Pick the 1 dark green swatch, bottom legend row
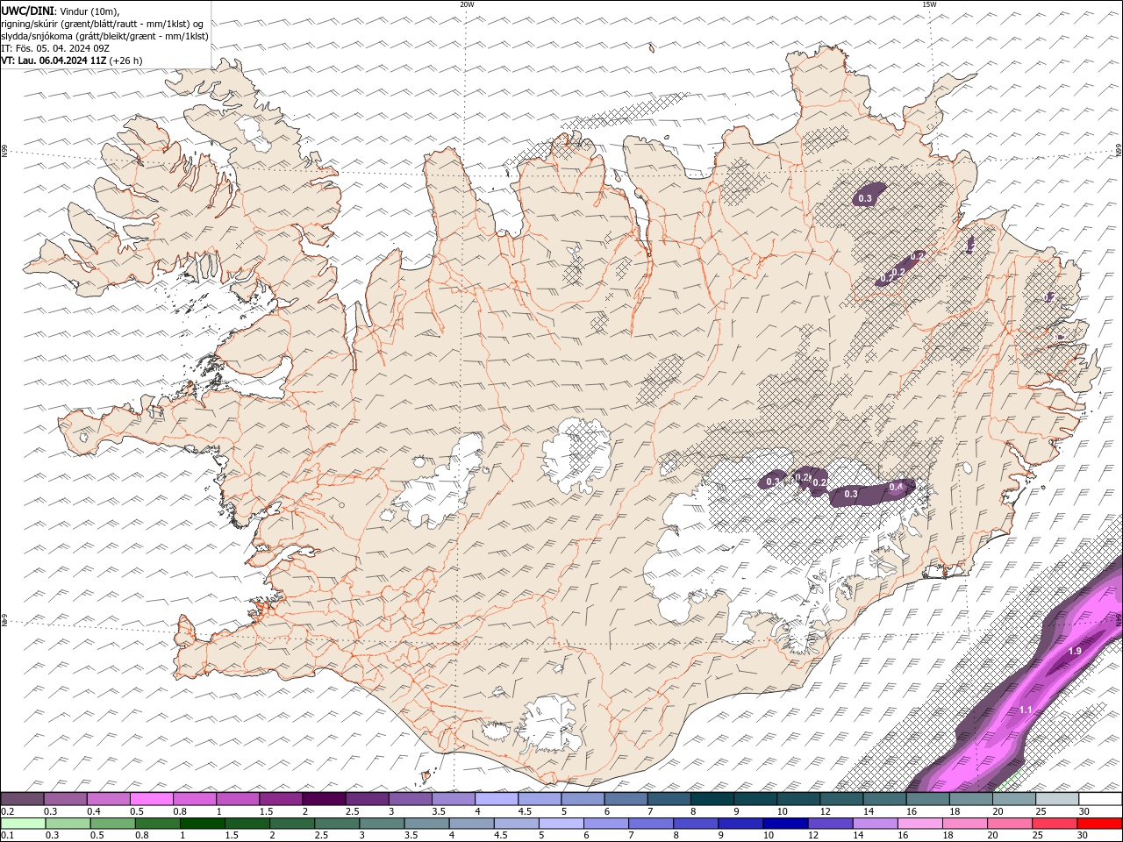The image size is (1123, 842). (x=203, y=823)
